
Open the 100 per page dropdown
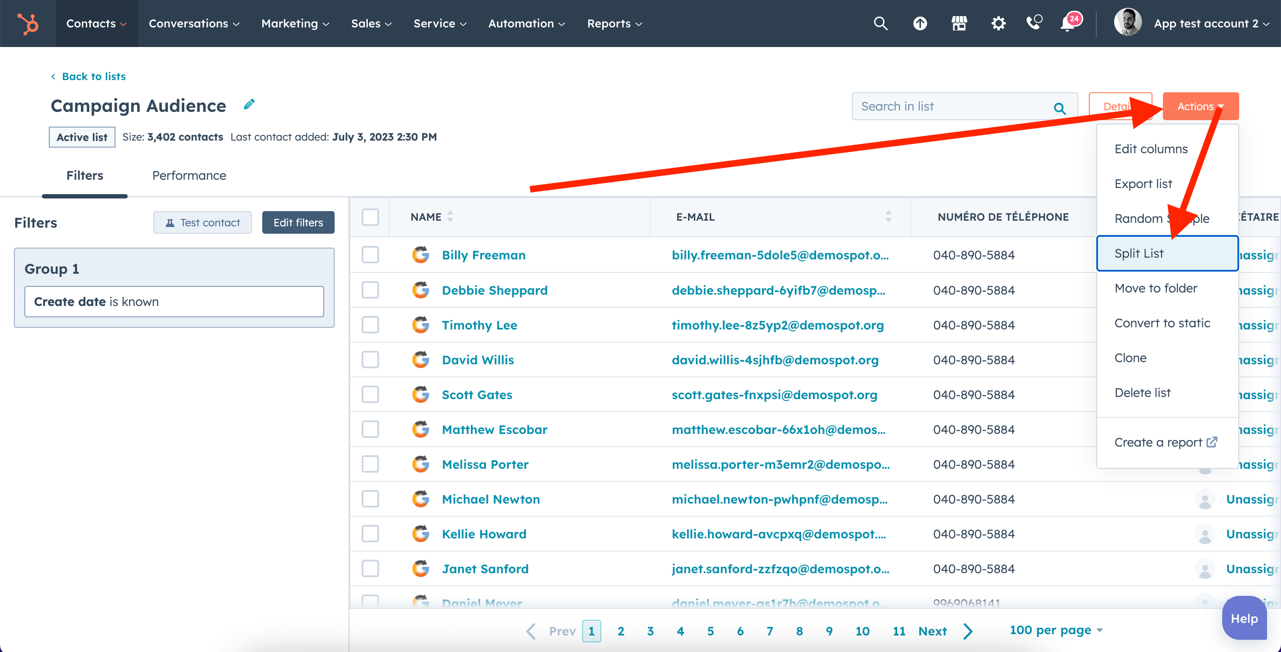[x=1056, y=630]
